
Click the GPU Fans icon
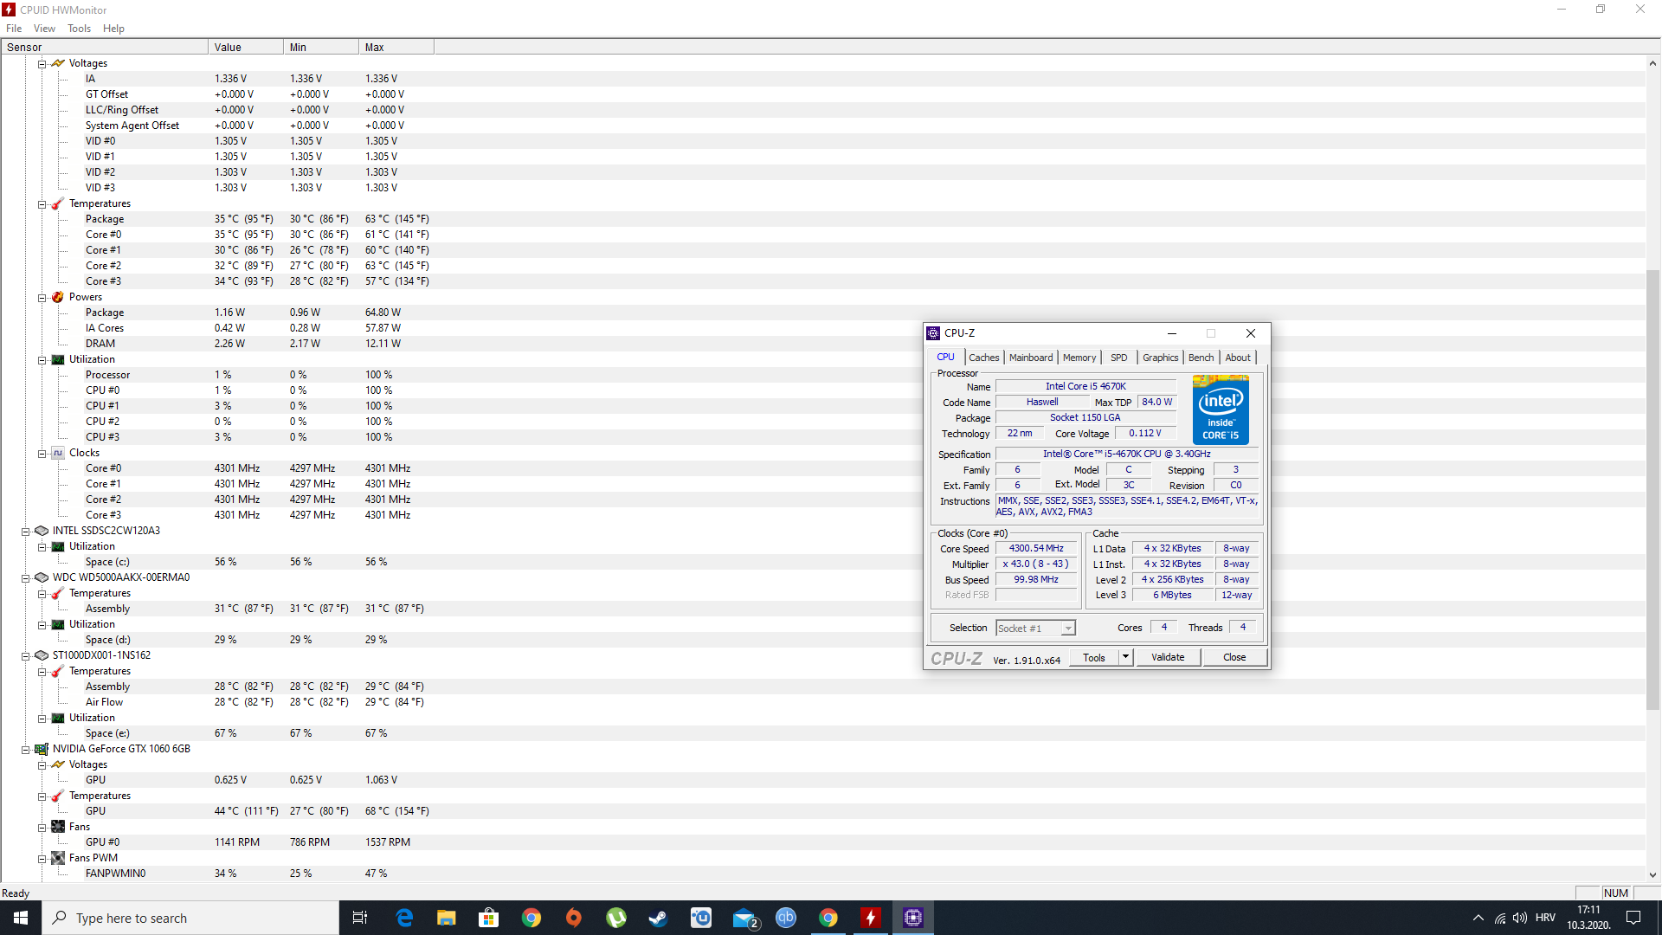click(58, 827)
